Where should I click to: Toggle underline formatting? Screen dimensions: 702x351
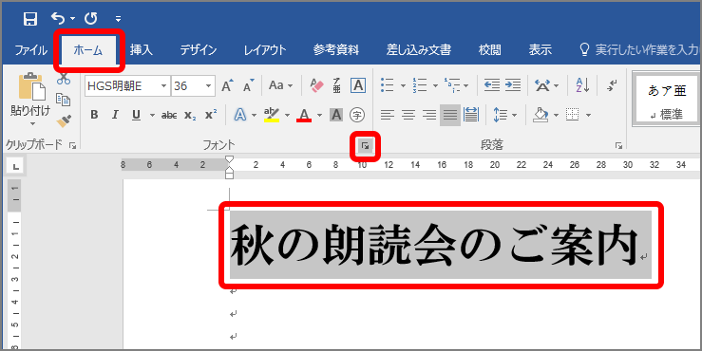pyautogui.click(x=136, y=115)
